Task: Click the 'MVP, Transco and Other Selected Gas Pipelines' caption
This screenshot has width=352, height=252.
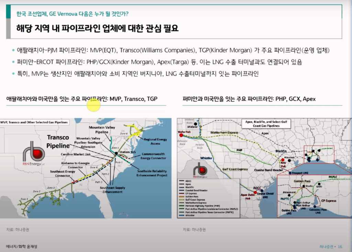Action: [x=34, y=122]
